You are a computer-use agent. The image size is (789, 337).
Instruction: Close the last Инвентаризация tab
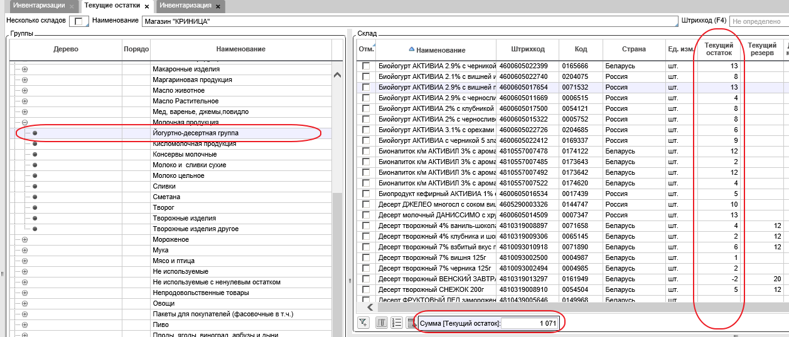point(218,6)
